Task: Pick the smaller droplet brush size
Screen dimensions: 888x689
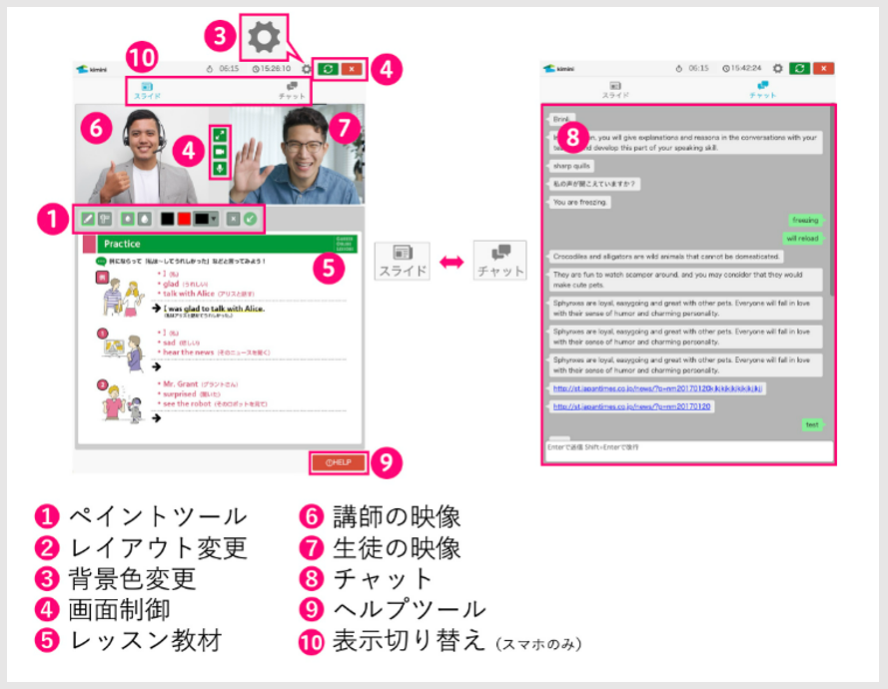Action: [x=129, y=219]
